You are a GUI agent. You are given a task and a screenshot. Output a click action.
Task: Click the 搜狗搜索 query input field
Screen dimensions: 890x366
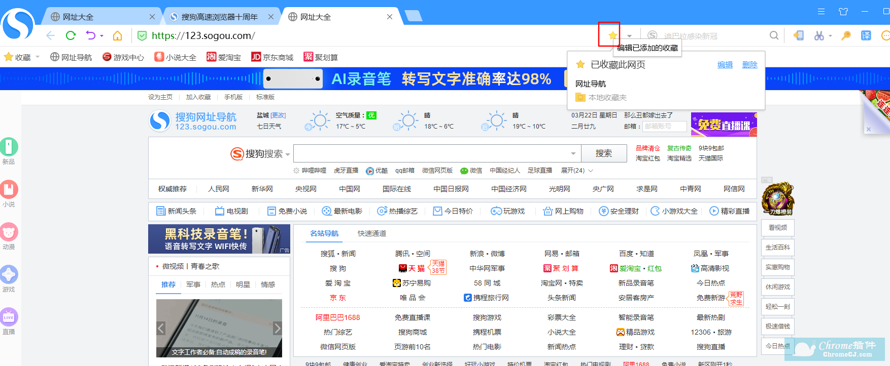pos(437,153)
